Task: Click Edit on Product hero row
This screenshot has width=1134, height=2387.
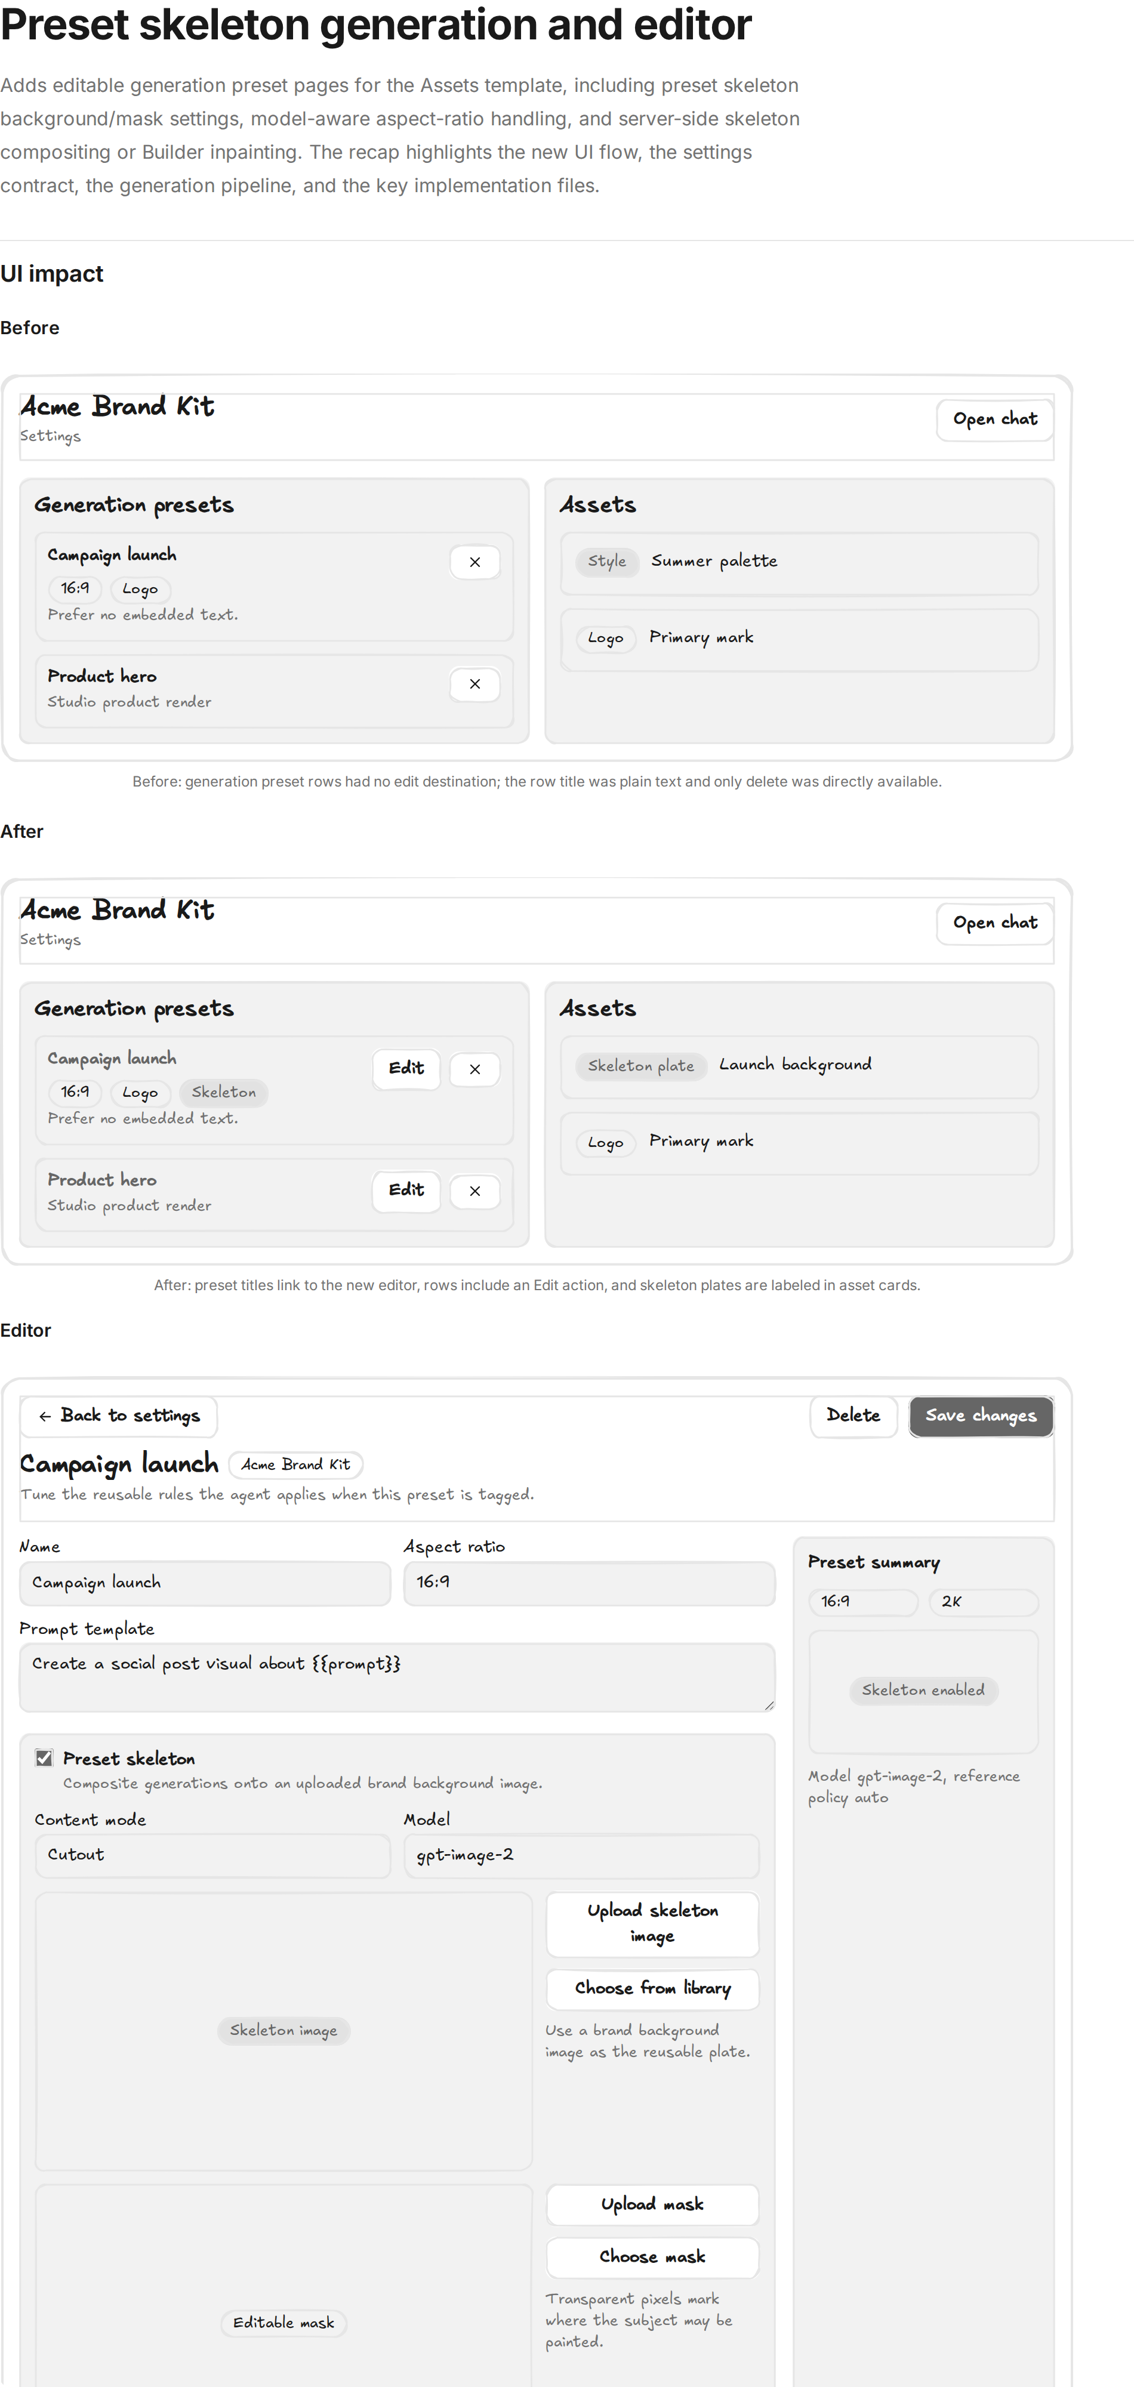Action: 406,1191
